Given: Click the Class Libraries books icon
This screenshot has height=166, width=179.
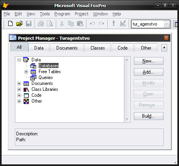Looking at the screenshot, I should click(x=26, y=90).
